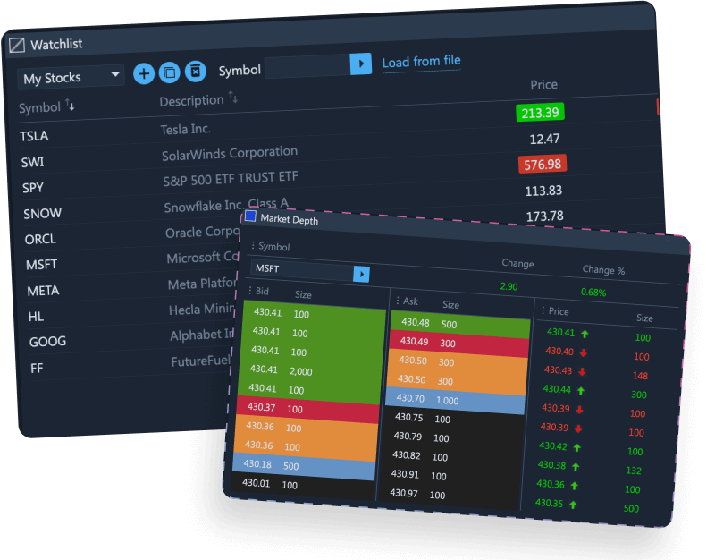Screen dimensions: 715x560
Task: Select the SWI symbol in the watchlist
Action: (33, 162)
